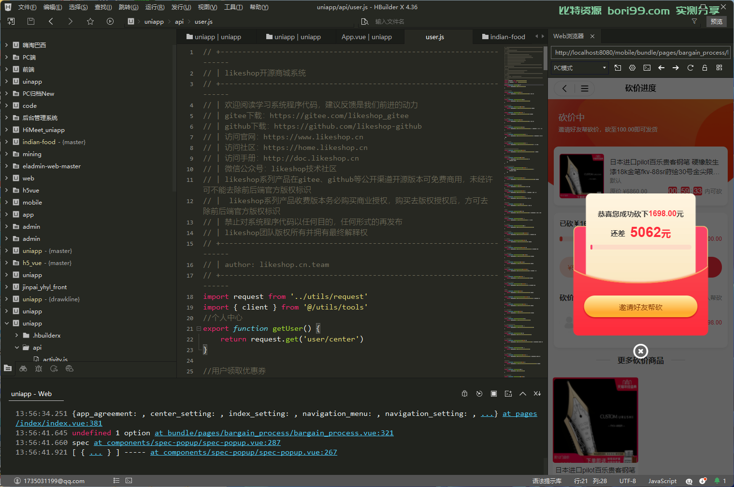The image size is (734, 487).
Task: Click the 邀请好友帮砍 invite button
Action: pyautogui.click(x=641, y=307)
